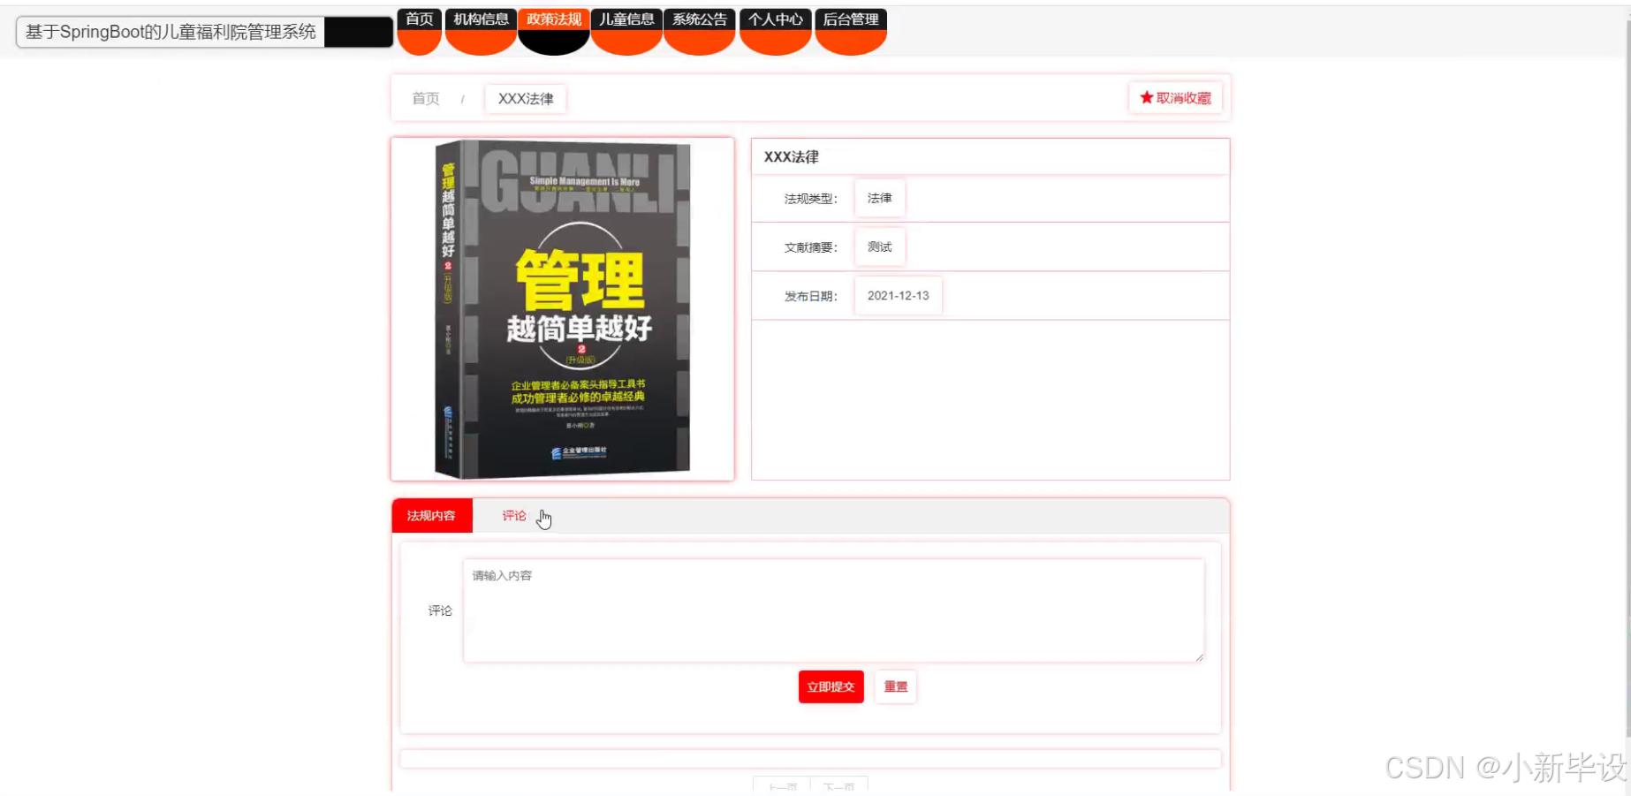Viewport: 1631px width, 796px height.
Task: Click the XXX法律 breadcrumb item
Action: coord(526,98)
